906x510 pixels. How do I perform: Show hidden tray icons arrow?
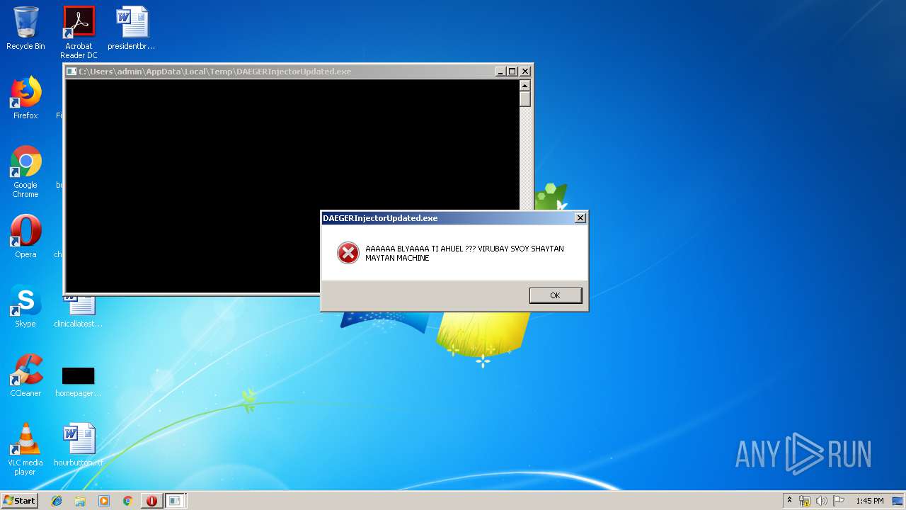point(789,501)
